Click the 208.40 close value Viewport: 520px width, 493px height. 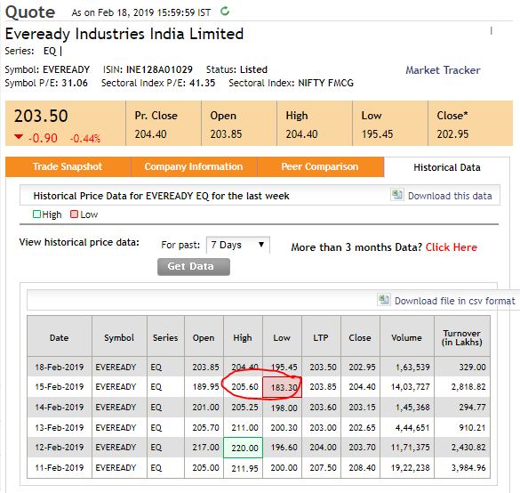pos(362,467)
